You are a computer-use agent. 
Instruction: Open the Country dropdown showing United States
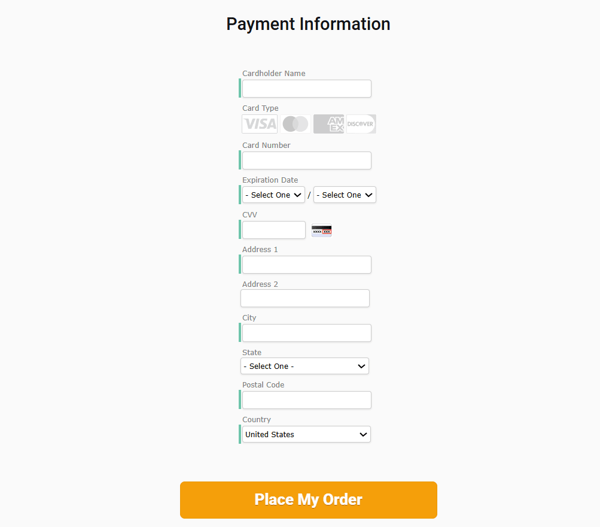pos(305,434)
